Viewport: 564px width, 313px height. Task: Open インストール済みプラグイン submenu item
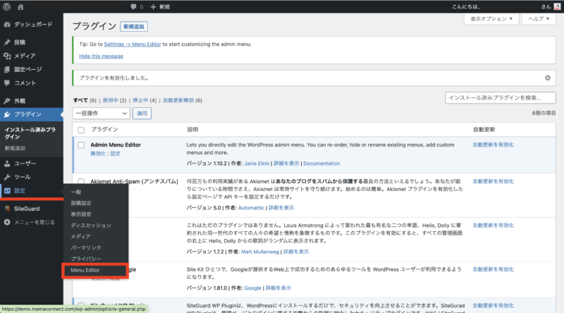click(30, 133)
